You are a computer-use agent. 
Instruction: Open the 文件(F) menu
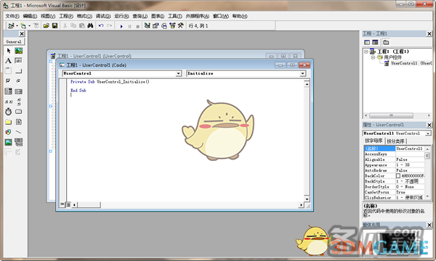pos(12,17)
